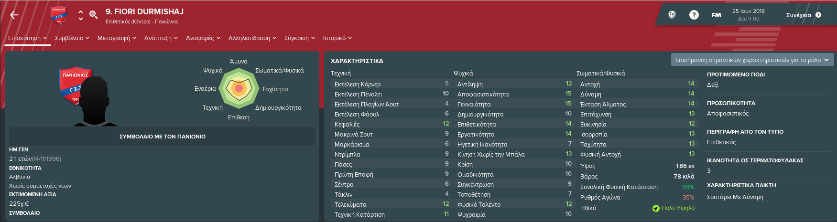Open the Συμβόλαιο menu
This screenshot has height=222, width=837.
pos(72,38)
